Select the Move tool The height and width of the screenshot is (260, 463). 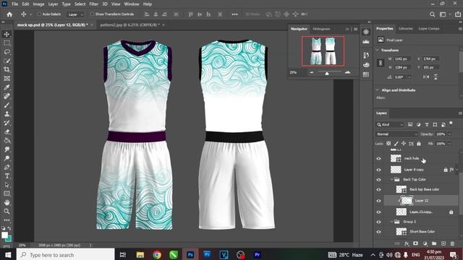click(x=7, y=34)
